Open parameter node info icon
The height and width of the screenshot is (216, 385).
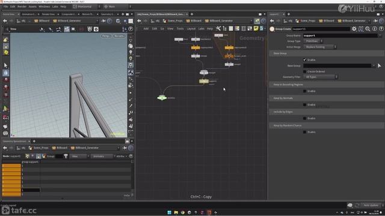(x=374, y=29)
